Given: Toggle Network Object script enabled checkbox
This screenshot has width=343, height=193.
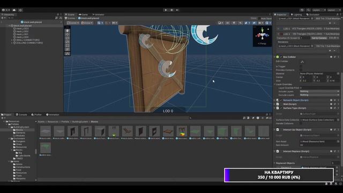Looking at the screenshot, I should tap(281, 100).
